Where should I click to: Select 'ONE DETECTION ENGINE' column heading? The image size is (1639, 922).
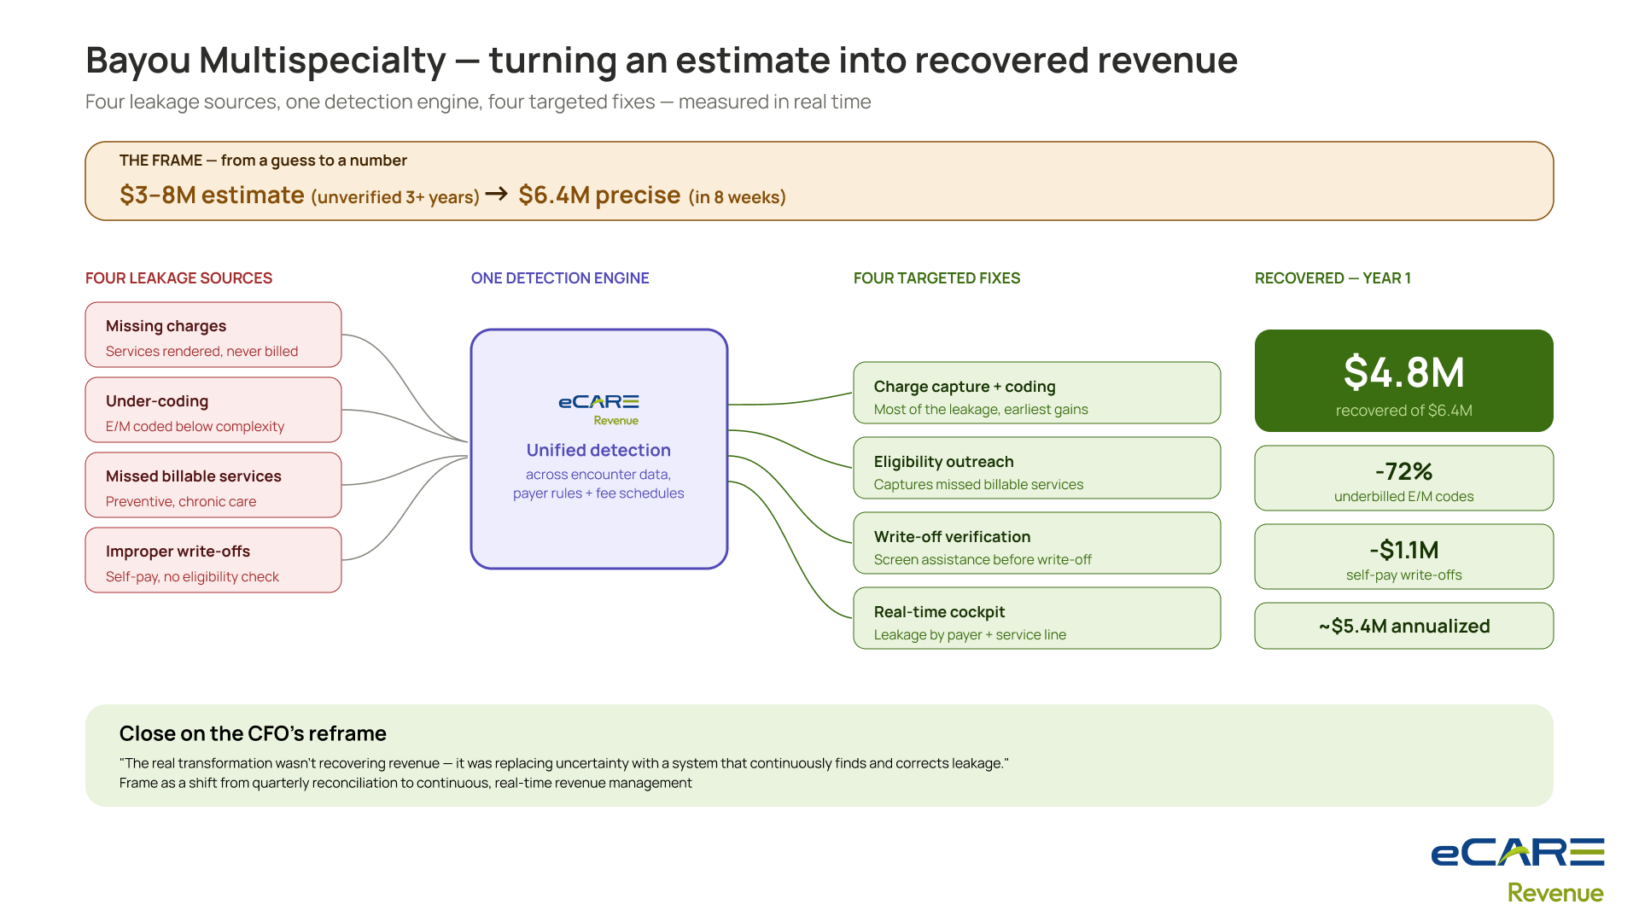tap(560, 278)
